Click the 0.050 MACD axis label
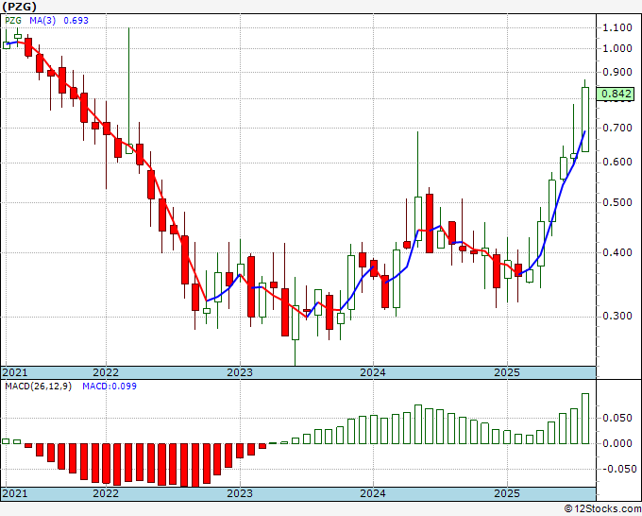 617,419
